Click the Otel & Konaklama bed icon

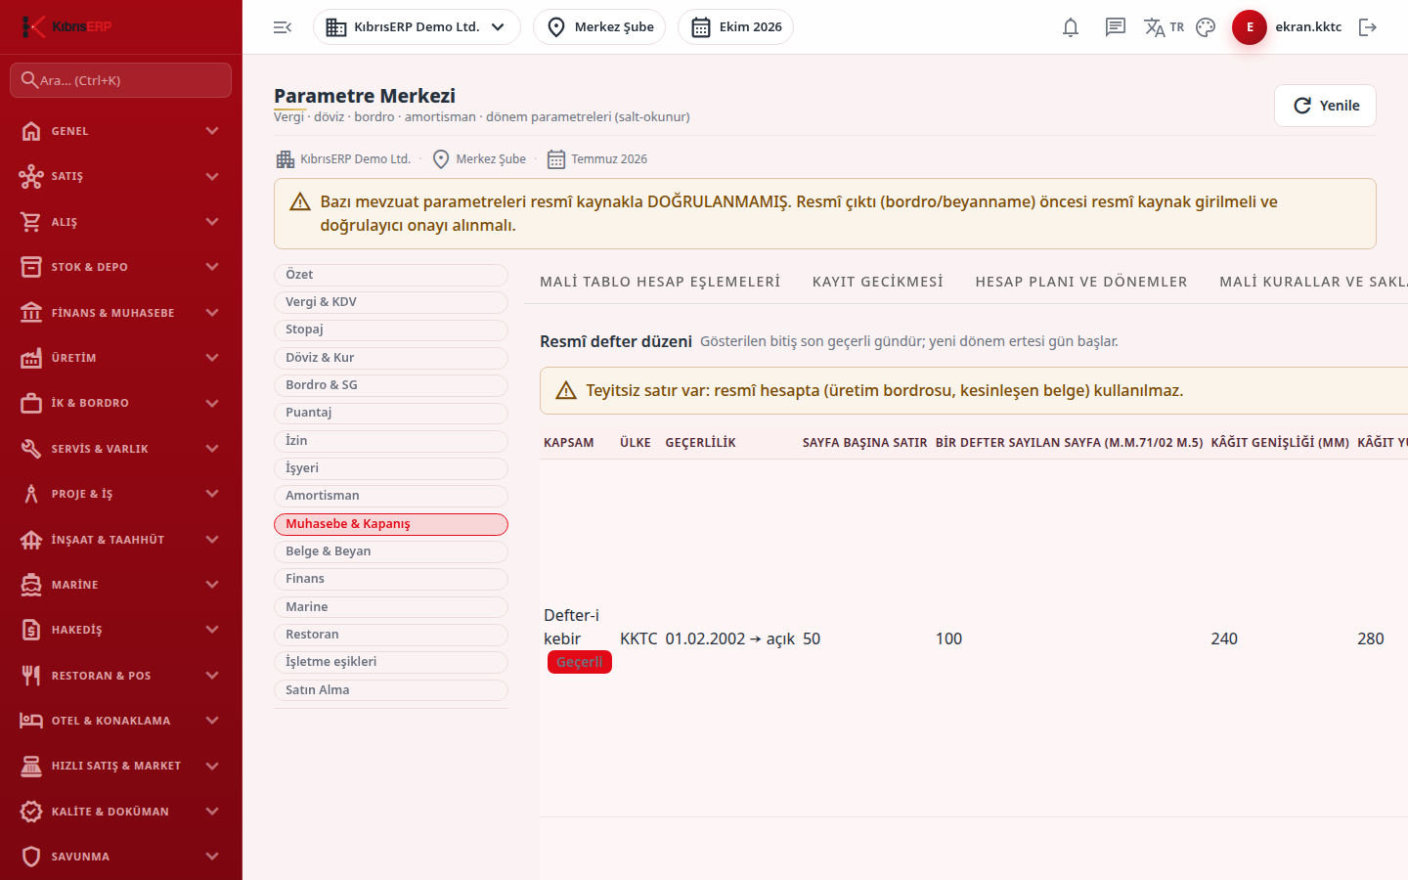(x=31, y=721)
